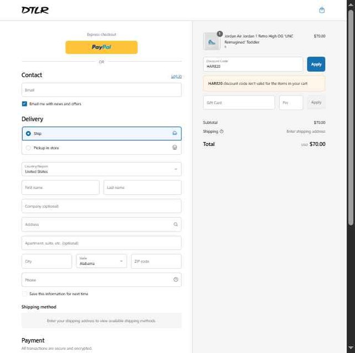Image resolution: width=355 pixels, height=353 pixels.
Task: Apply the HARE20 discount code
Action: tap(316, 64)
